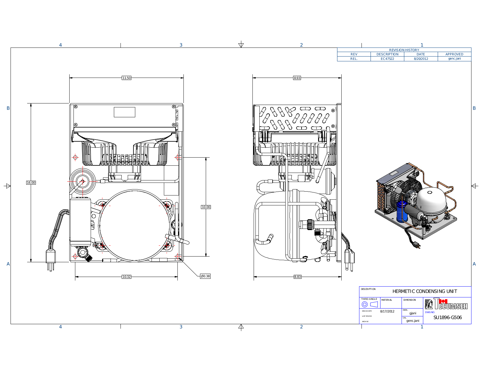Click the MATERIAL field in the title block
This screenshot has height=372, width=482.
(391, 303)
